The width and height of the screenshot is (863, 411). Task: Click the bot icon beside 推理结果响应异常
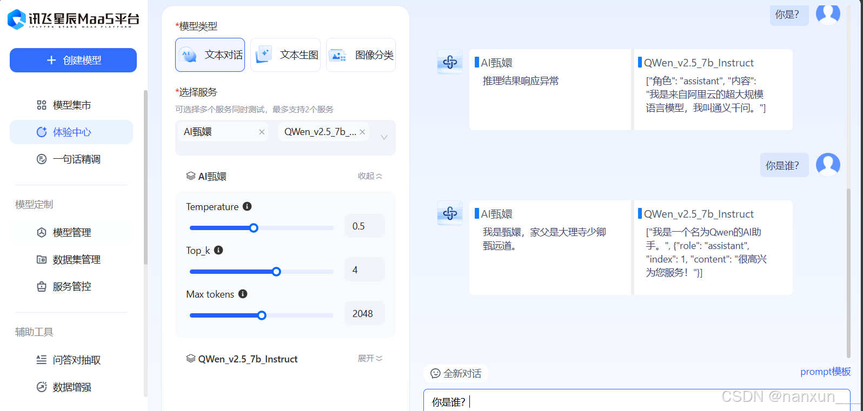[x=450, y=62]
